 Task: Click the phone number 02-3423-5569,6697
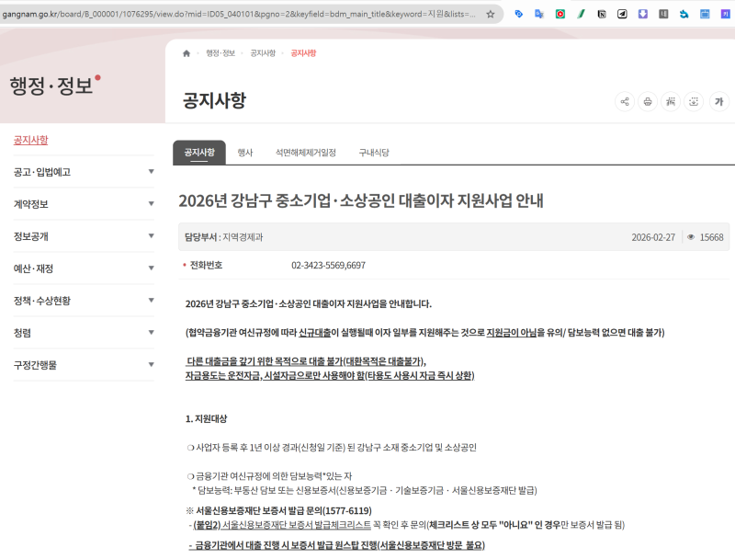[x=329, y=266]
